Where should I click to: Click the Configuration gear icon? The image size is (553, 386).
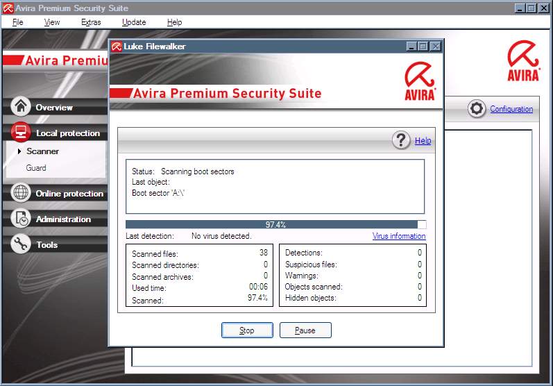[477, 109]
